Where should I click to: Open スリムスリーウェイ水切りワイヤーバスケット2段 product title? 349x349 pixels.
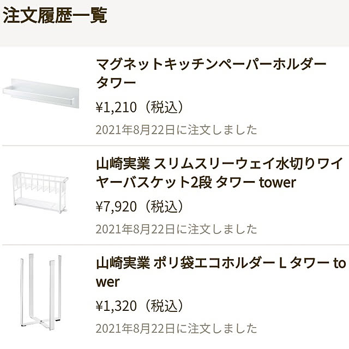(x=219, y=173)
